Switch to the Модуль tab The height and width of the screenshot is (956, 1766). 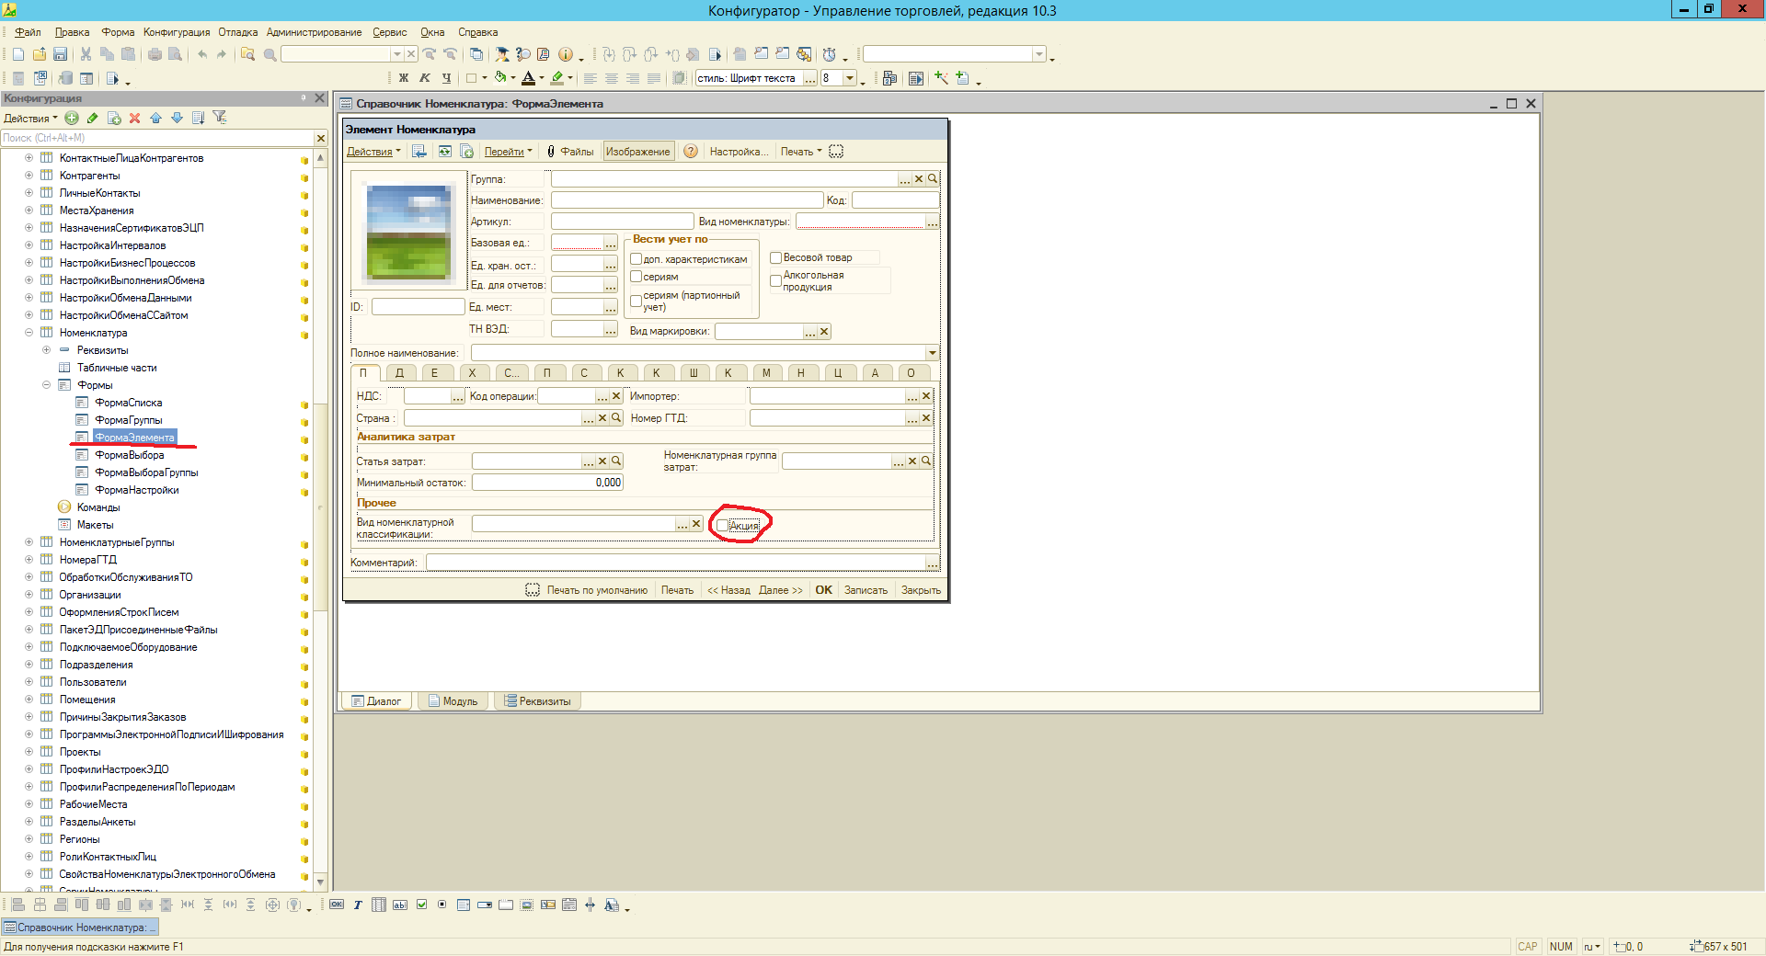(453, 701)
